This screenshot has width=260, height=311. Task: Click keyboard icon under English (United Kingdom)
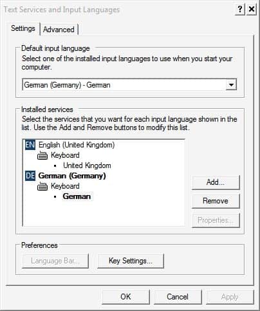coord(42,155)
